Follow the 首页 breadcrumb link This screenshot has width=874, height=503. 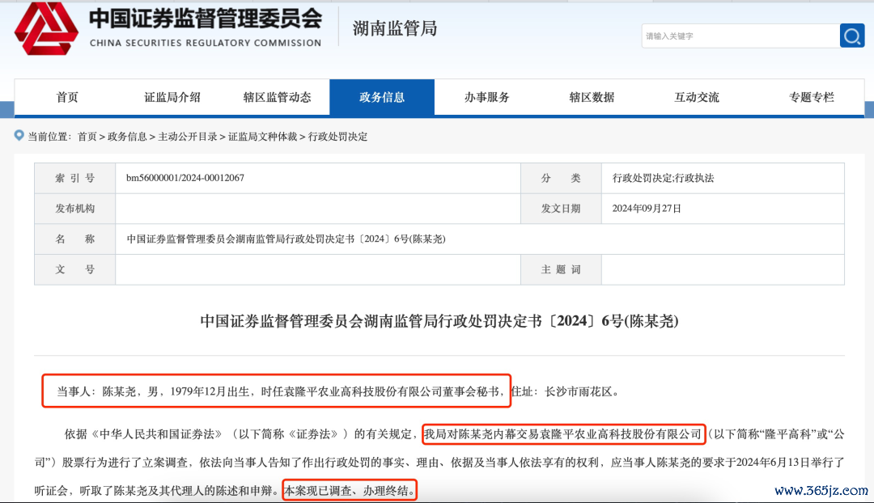tap(87, 137)
